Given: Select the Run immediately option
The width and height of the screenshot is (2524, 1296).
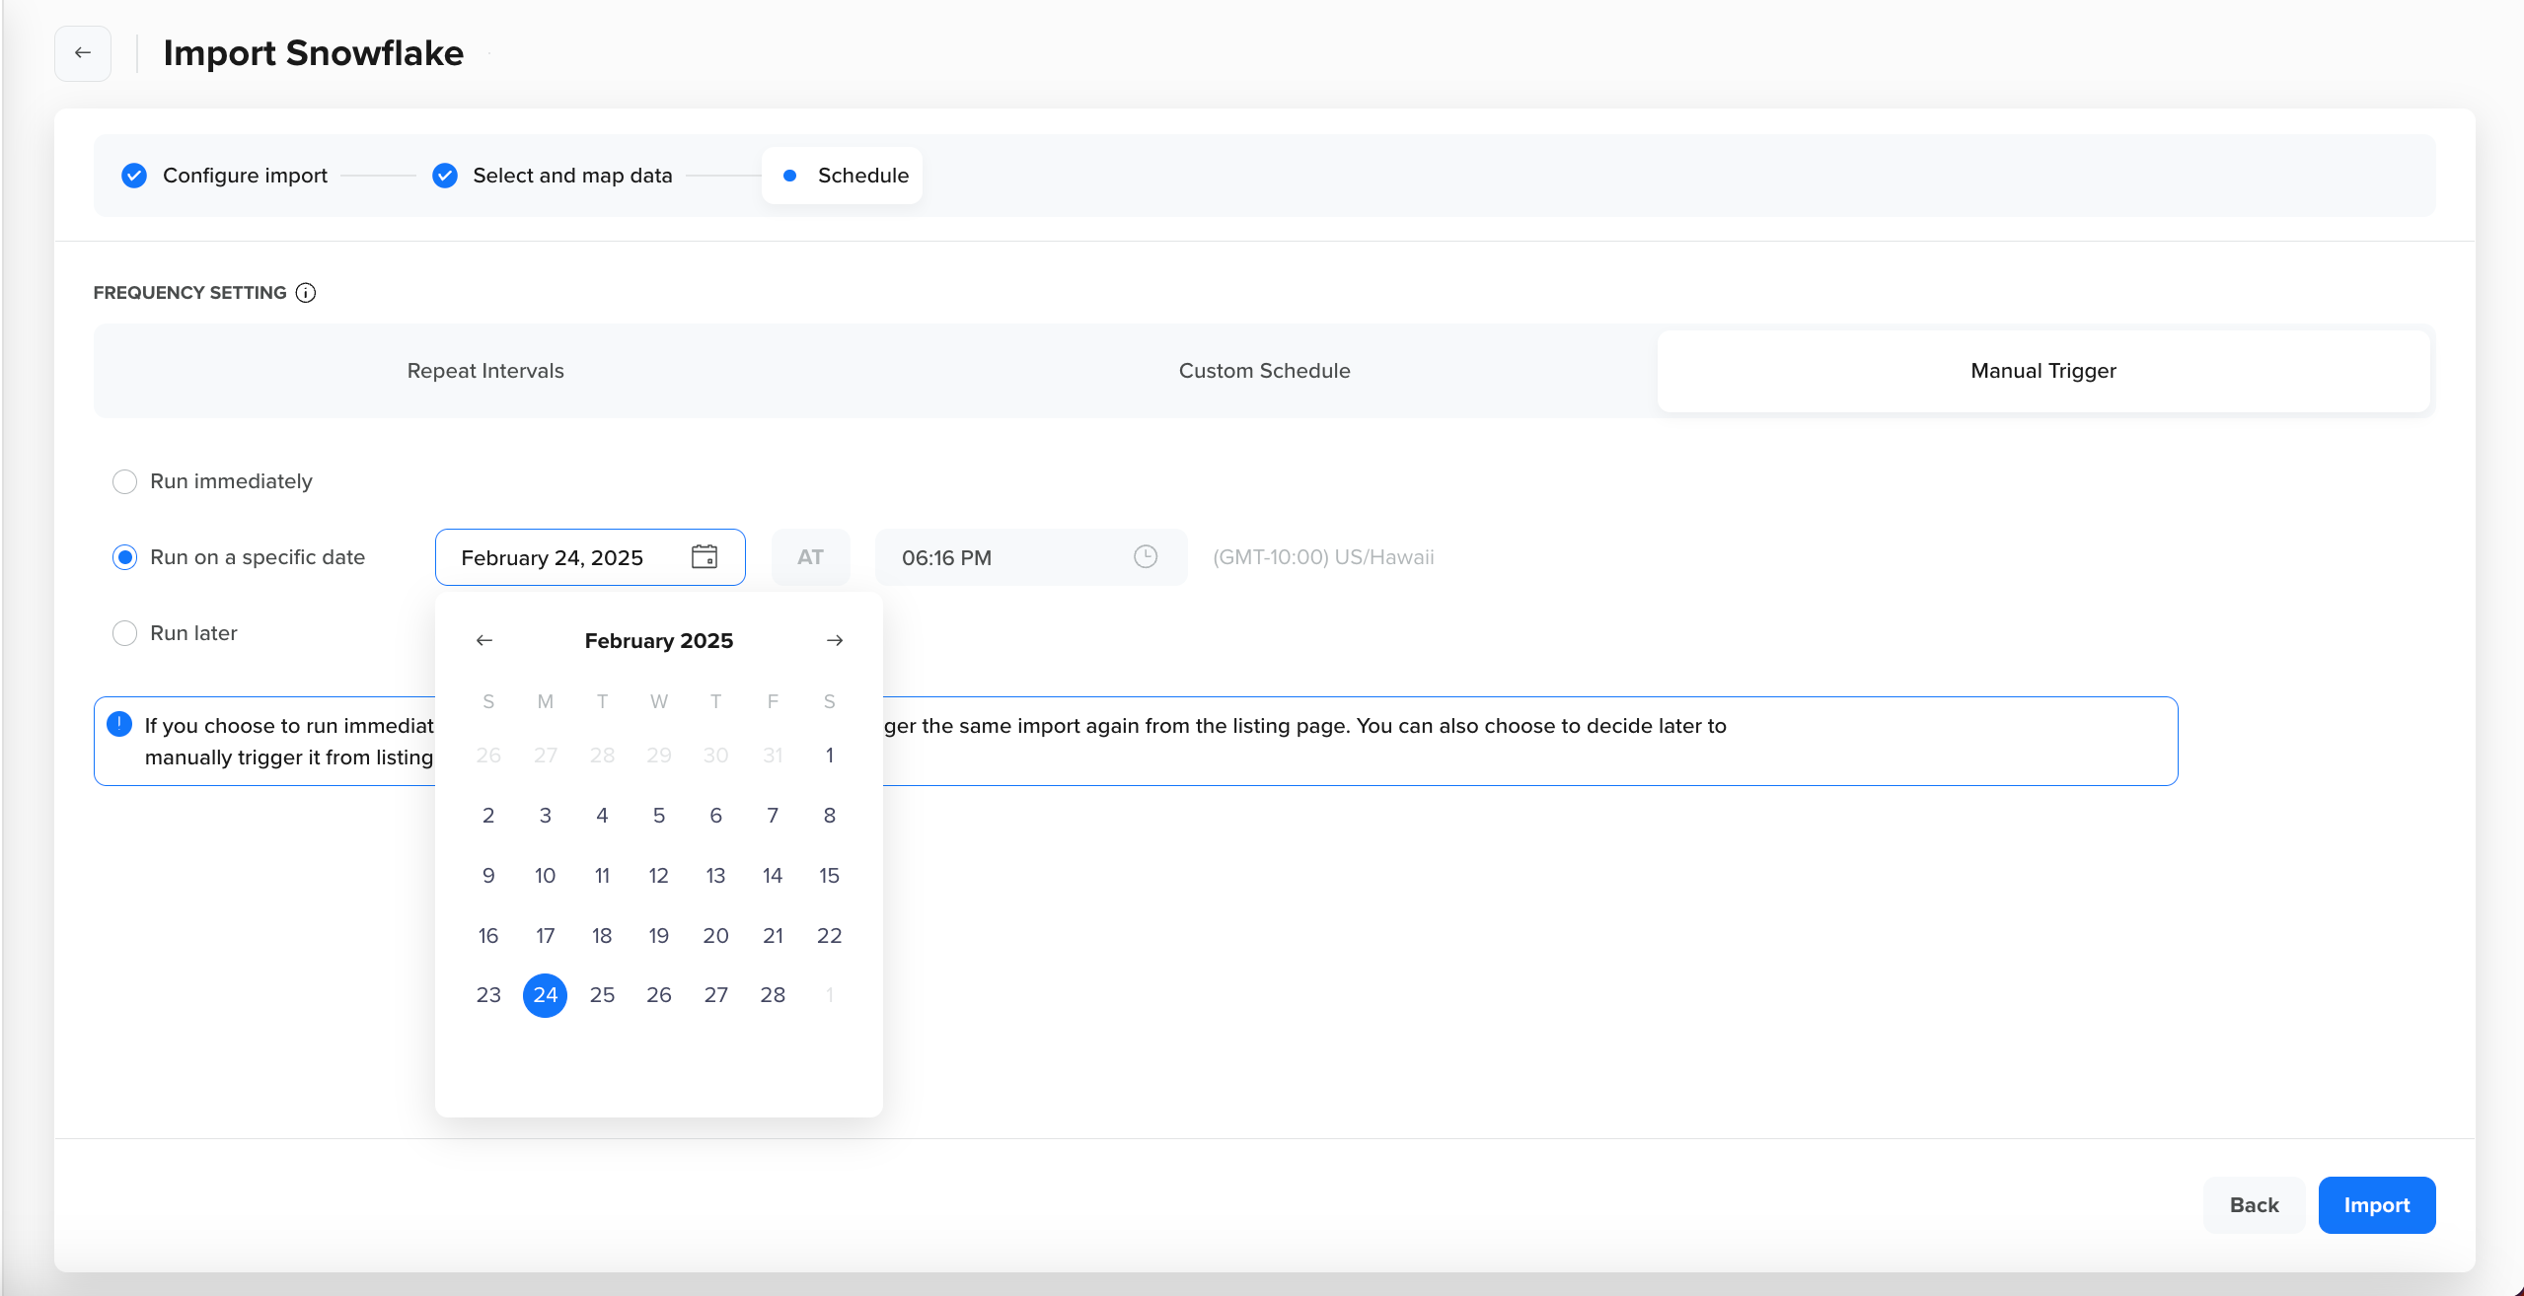Looking at the screenshot, I should (125, 481).
